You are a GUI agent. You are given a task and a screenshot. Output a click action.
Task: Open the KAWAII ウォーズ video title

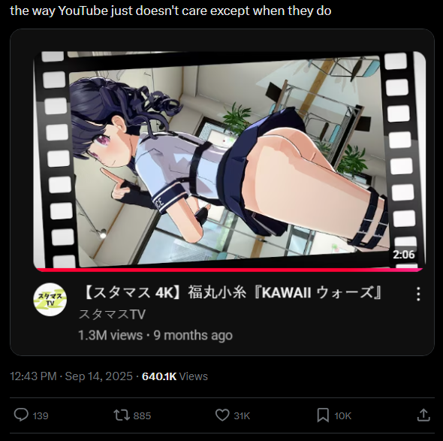[231, 292]
